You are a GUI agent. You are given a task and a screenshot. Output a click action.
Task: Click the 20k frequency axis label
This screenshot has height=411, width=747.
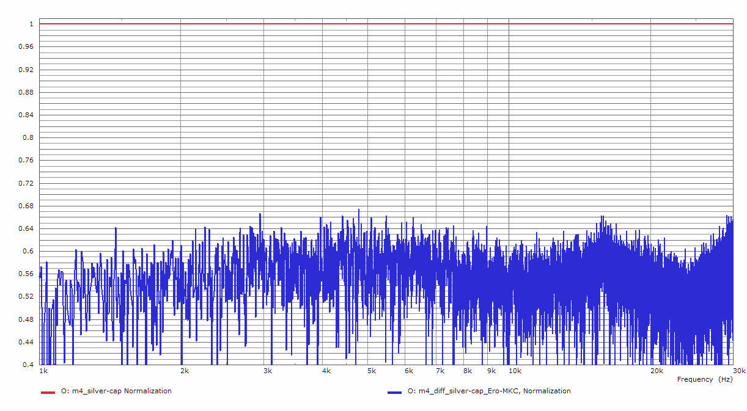point(657,371)
